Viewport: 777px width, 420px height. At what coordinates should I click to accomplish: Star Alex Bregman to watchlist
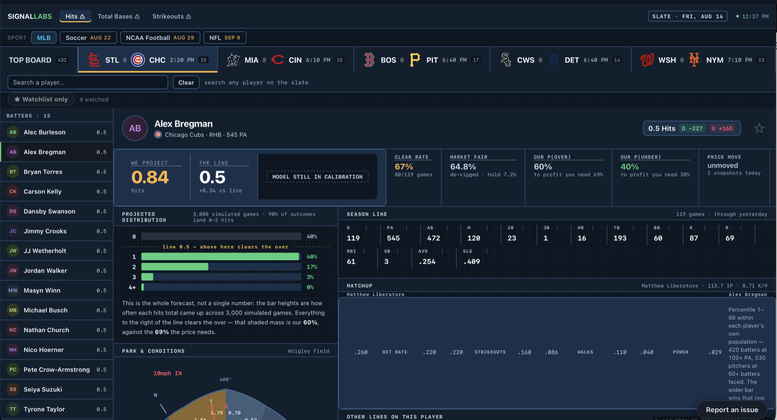point(759,128)
